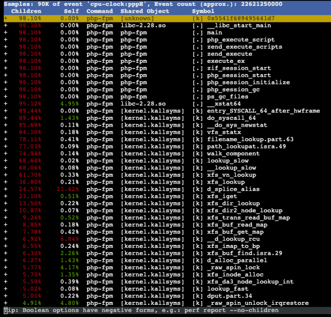The width and height of the screenshot is (331, 317).
Task: Expand the _raw_spin_lock row
Action: point(6,268)
